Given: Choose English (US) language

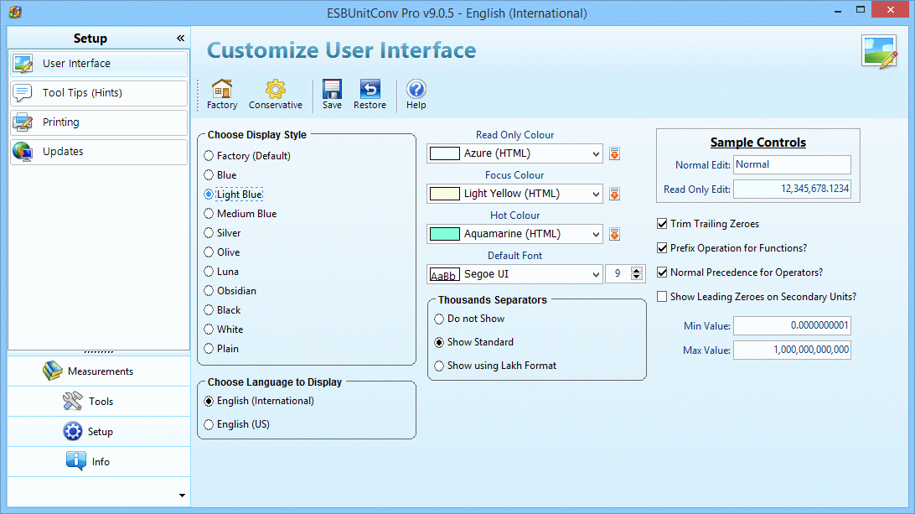Looking at the screenshot, I should 237,424.
